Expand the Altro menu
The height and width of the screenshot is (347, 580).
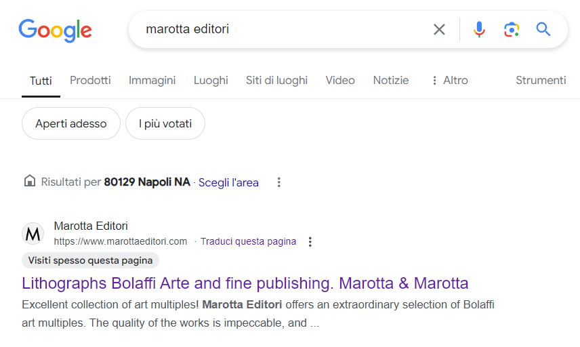click(449, 80)
